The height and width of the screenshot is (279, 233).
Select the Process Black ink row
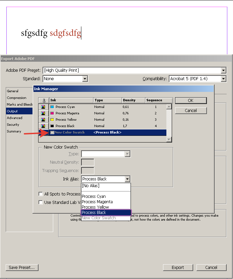pyautogui.click(x=102, y=126)
